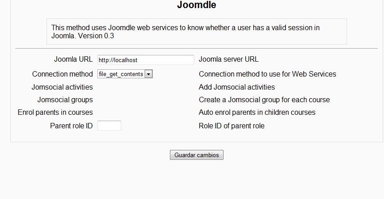The width and height of the screenshot is (384, 199).
Task: Click the horizontal divider below the description
Action: [x=197, y=48]
